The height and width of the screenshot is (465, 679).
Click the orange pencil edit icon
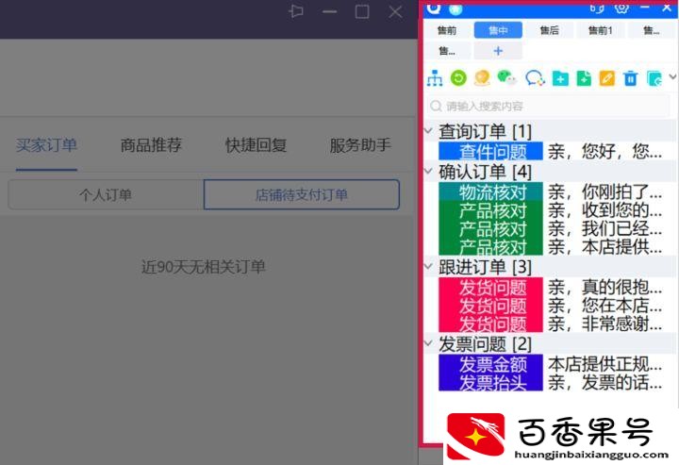pos(607,78)
